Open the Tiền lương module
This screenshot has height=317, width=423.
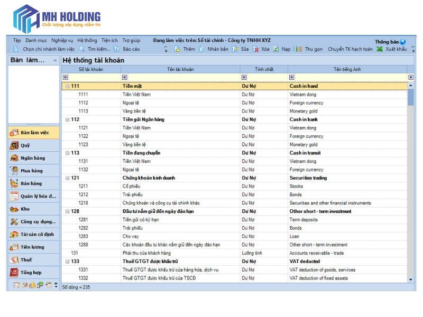pyautogui.click(x=34, y=247)
